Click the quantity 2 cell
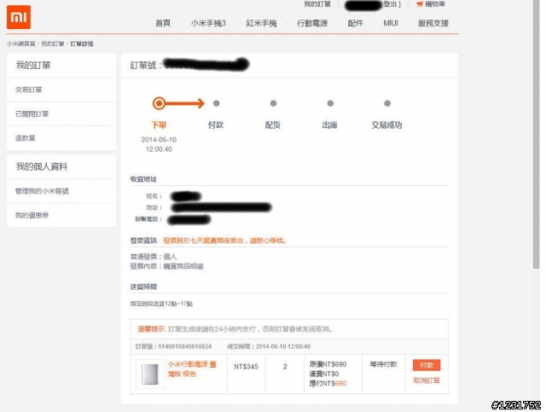The height and width of the screenshot is (412, 546). coord(285,367)
